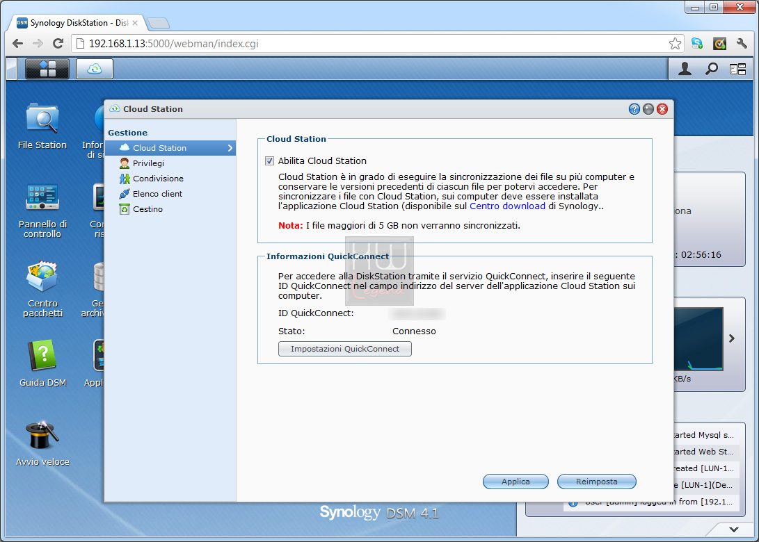Open File Station desktop icon

pos(42,126)
